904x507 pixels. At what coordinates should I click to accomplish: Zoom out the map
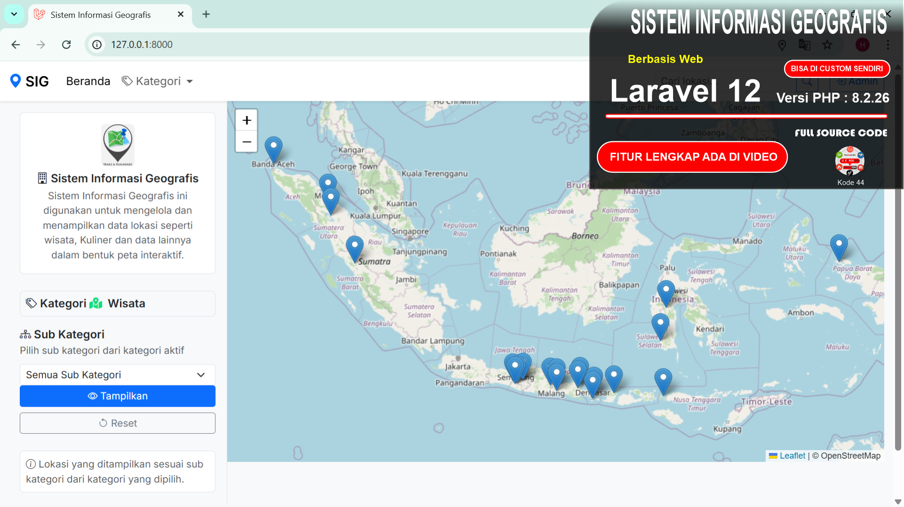(x=246, y=141)
